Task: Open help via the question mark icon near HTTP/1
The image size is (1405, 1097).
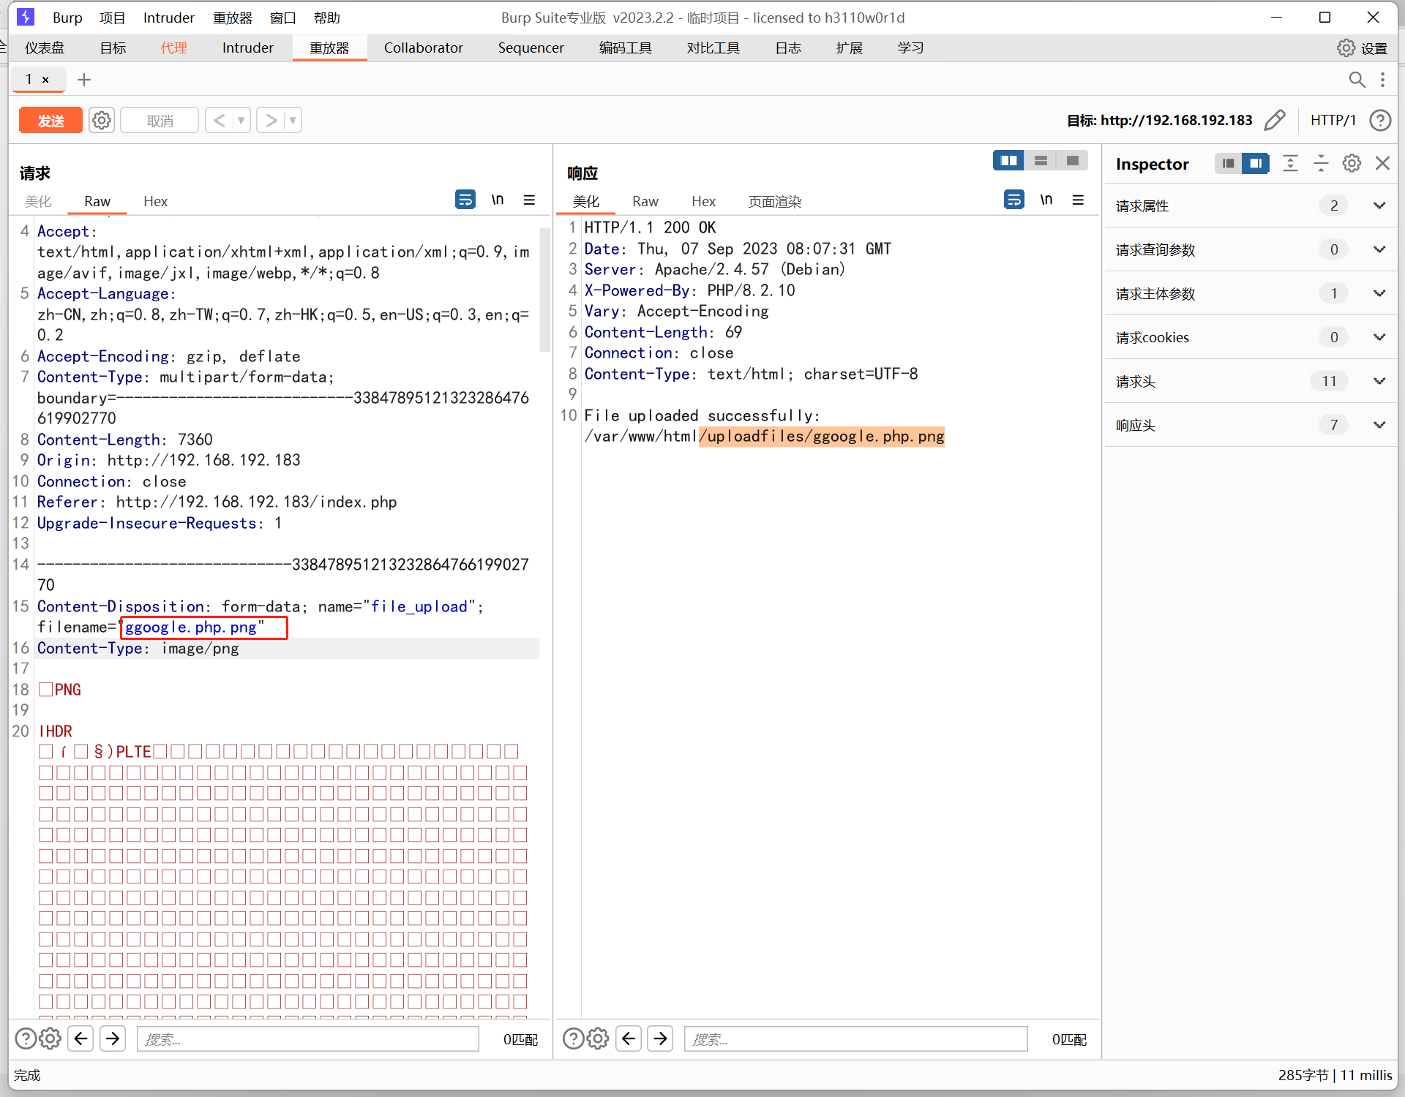Action: tap(1380, 120)
